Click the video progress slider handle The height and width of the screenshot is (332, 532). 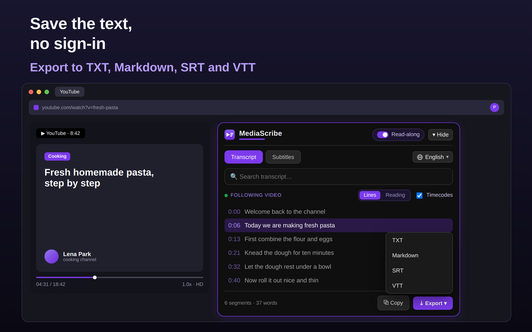(x=95, y=277)
